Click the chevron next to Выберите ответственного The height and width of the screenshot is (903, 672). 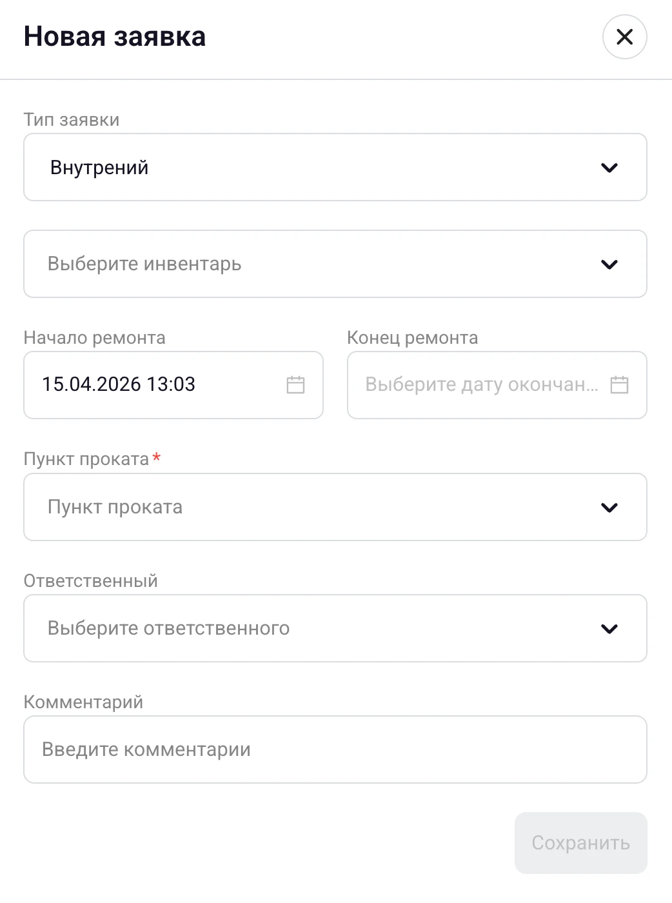[609, 628]
